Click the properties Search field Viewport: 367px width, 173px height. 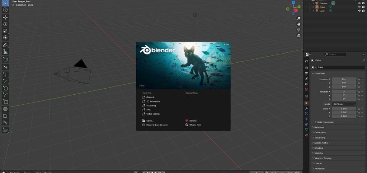point(335,54)
